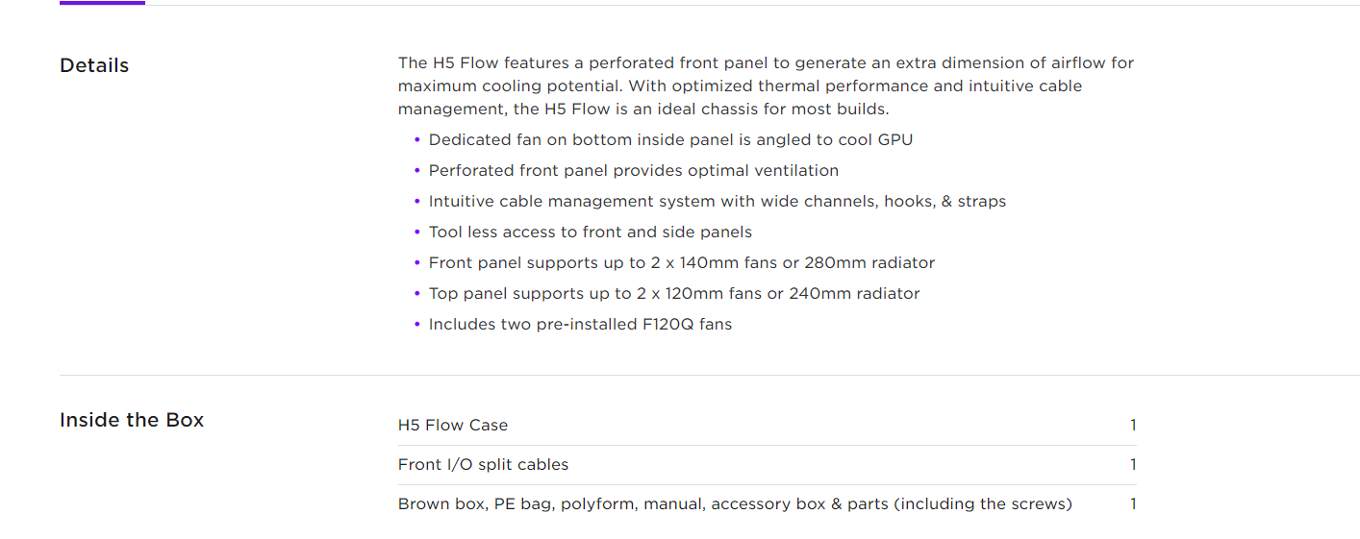Click the quantity for H5 Flow Case
The image size is (1360, 539).
[x=1133, y=425]
